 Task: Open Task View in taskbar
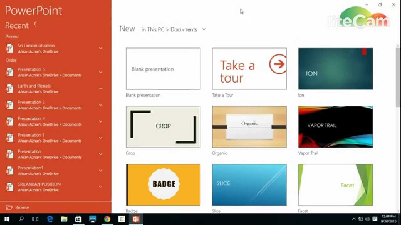click(35, 219)
